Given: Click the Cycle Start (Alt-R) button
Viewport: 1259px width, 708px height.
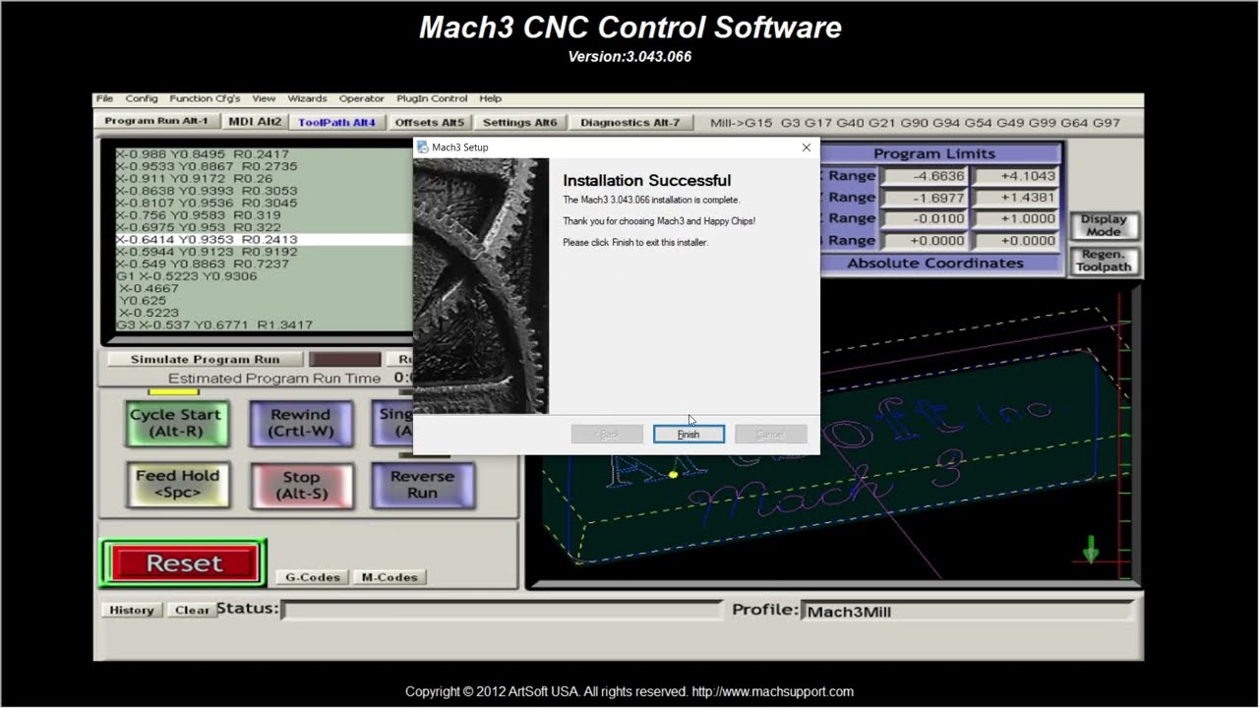Looking at the screenshot, I should point(176,424).
